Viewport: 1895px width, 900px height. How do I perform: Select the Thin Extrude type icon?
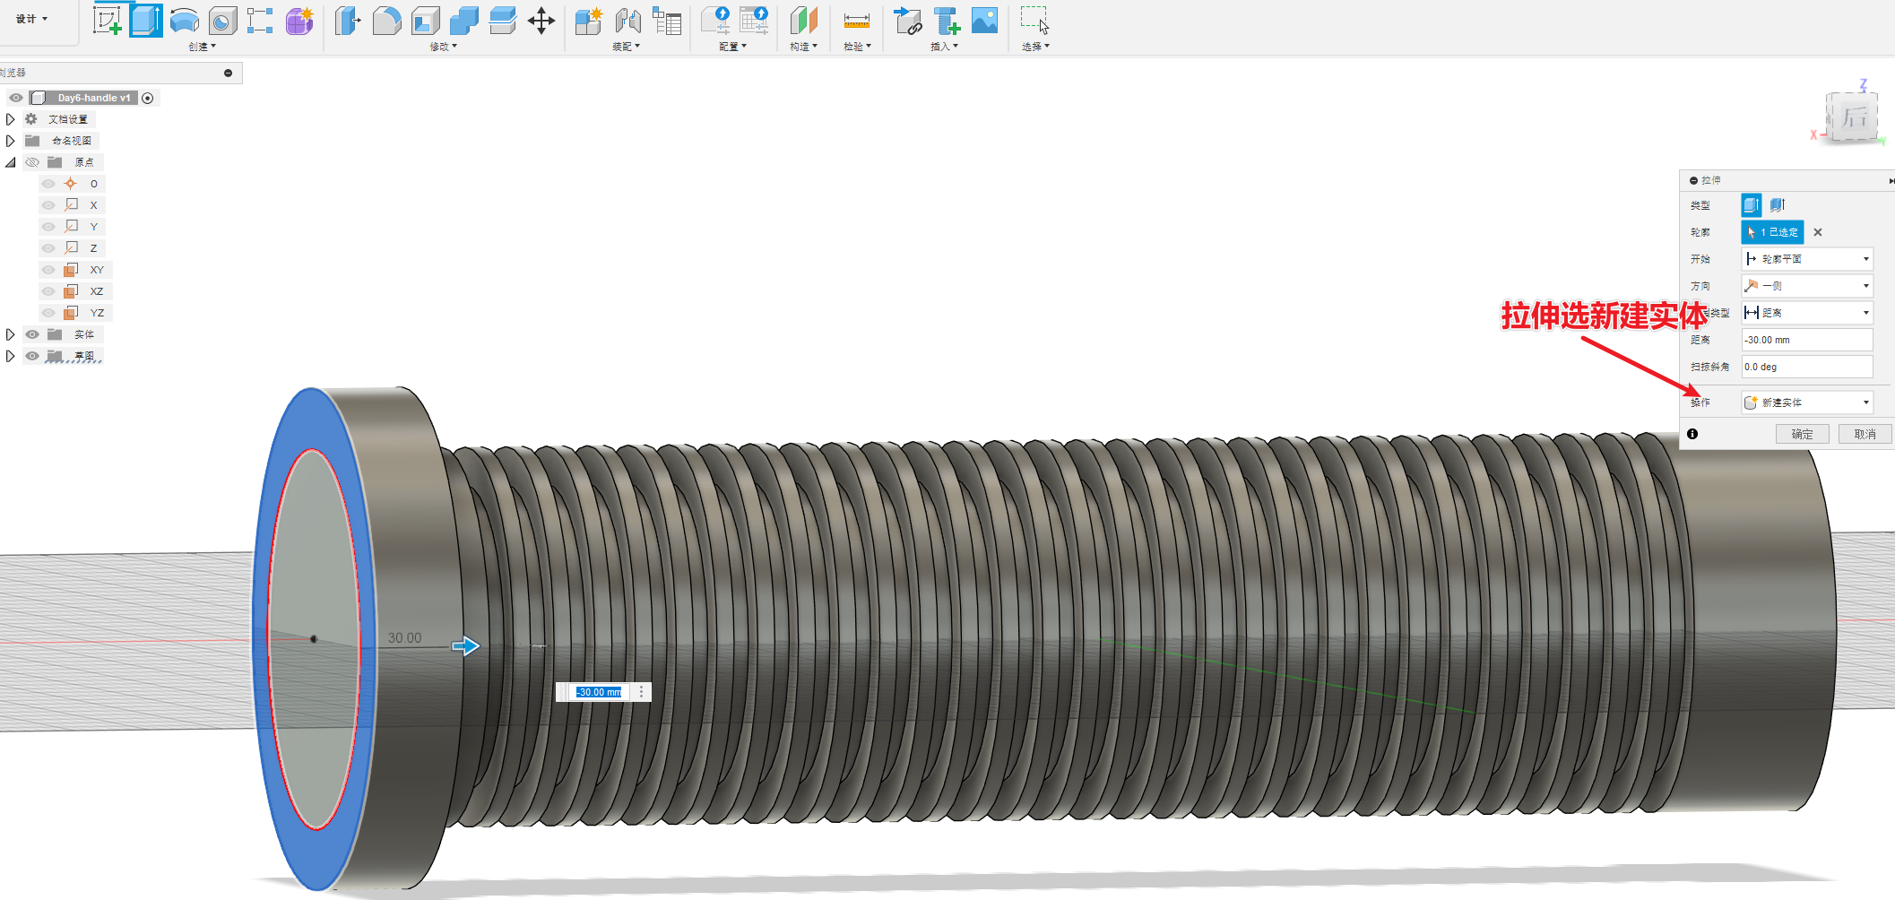click(x=1777, y=205)
